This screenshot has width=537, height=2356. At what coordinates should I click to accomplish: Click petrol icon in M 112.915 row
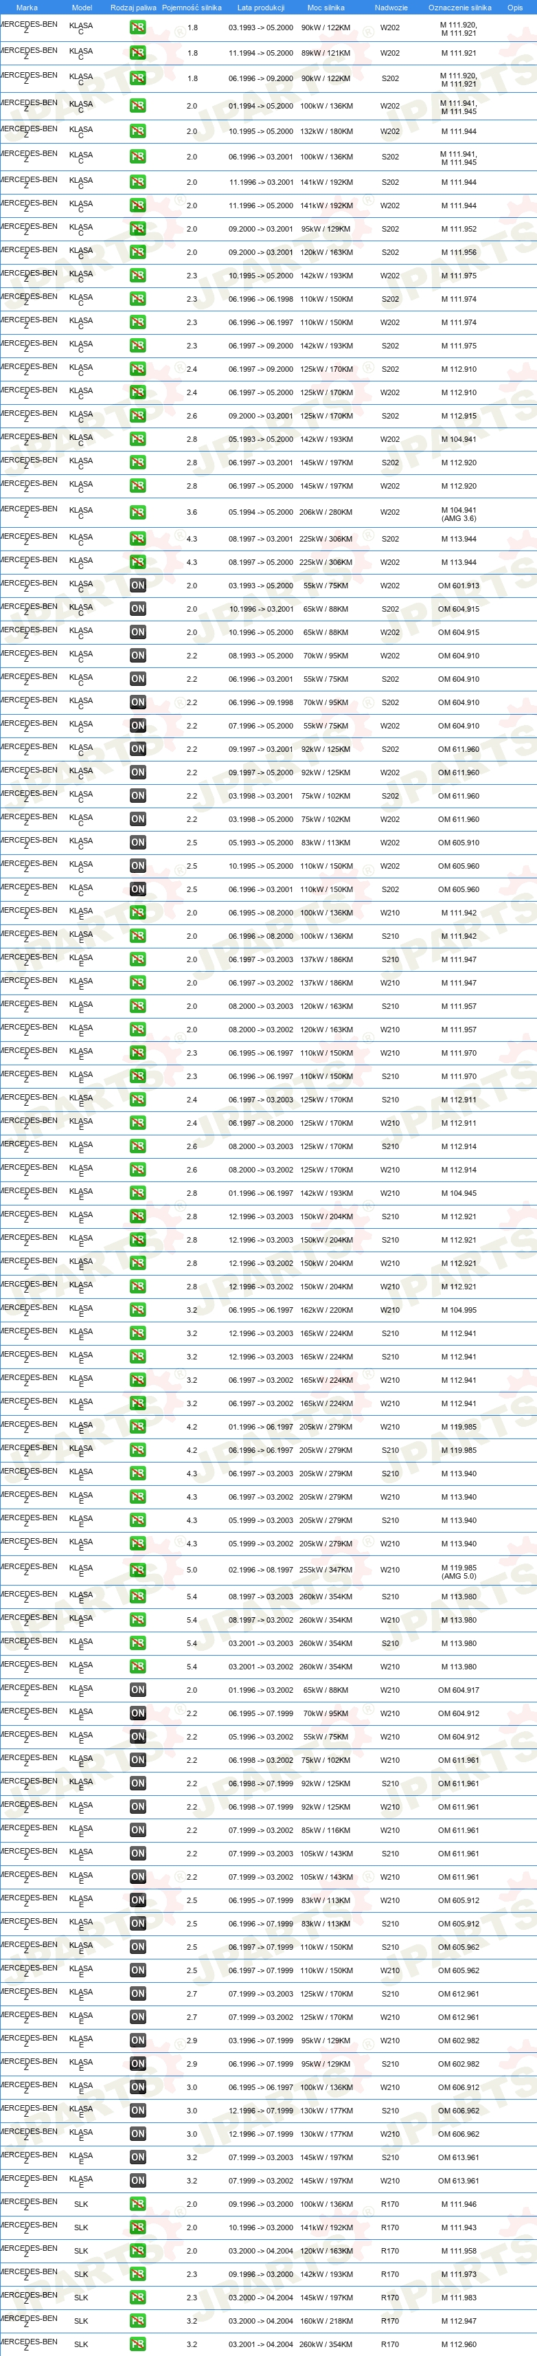138,415
